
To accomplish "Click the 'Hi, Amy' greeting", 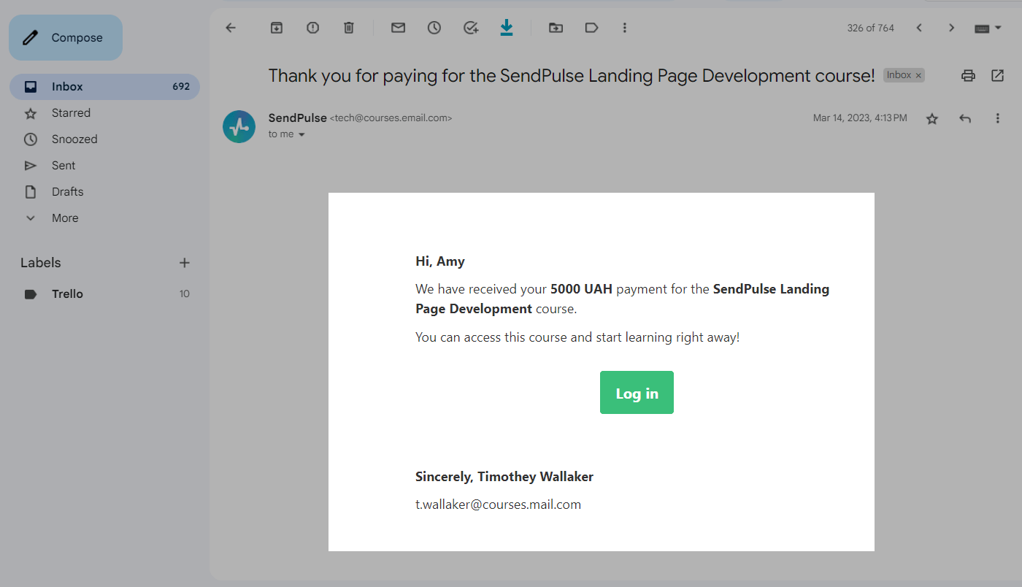I will point(440,261).
